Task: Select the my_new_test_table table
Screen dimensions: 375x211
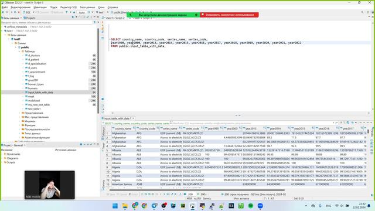Action: pos(39,105)
